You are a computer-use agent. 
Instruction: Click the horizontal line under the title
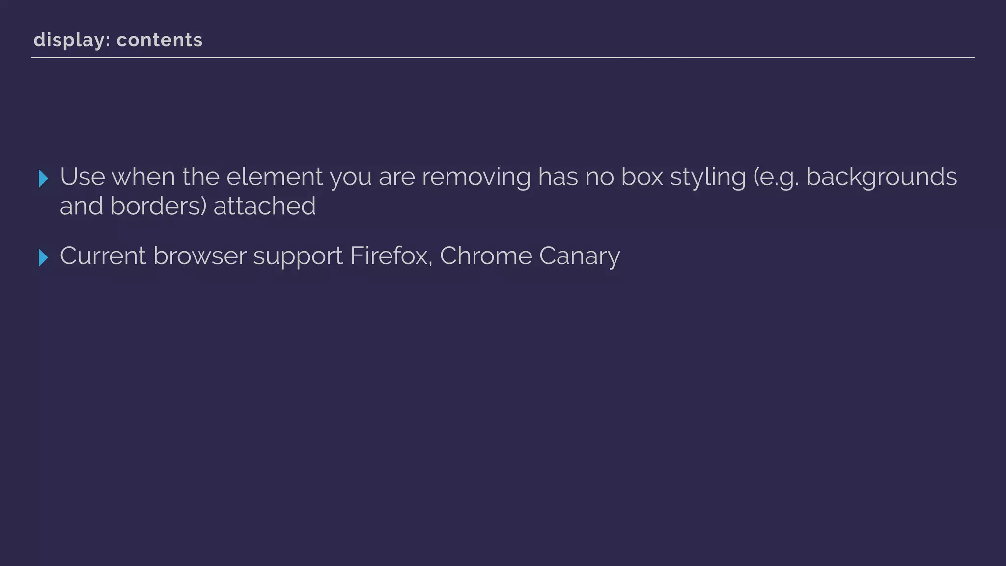pyautogui.click(x=503, y=57)
